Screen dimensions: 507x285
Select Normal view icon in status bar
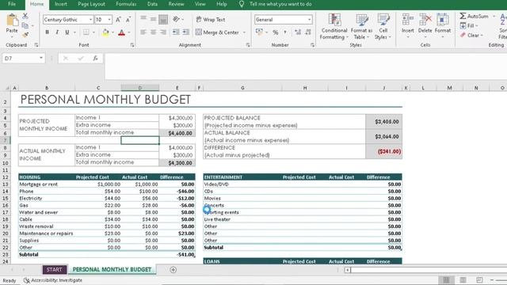pos(446,279)
